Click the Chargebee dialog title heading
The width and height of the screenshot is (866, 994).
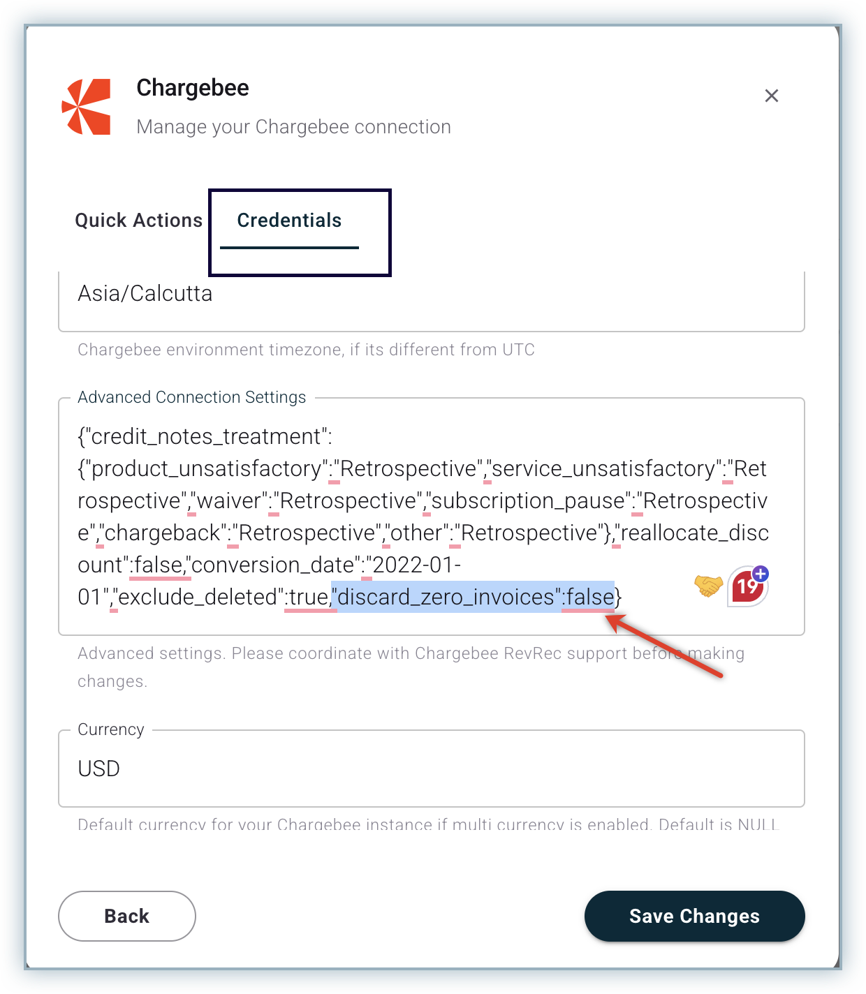tap(193, 88)
